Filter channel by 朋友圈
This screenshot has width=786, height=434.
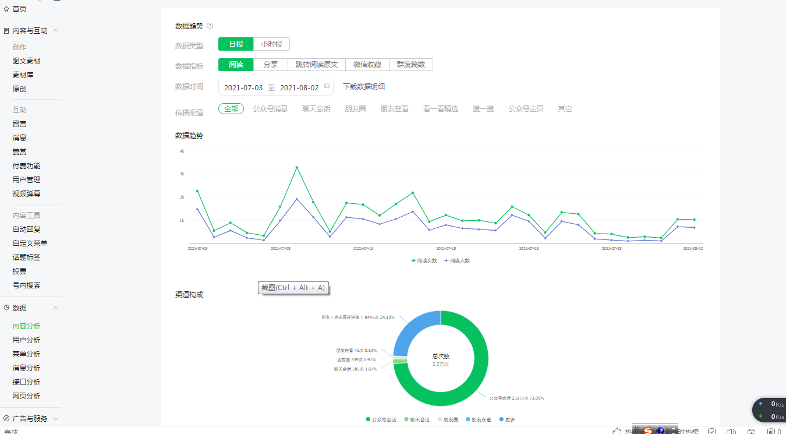click(x=355, y=109)
